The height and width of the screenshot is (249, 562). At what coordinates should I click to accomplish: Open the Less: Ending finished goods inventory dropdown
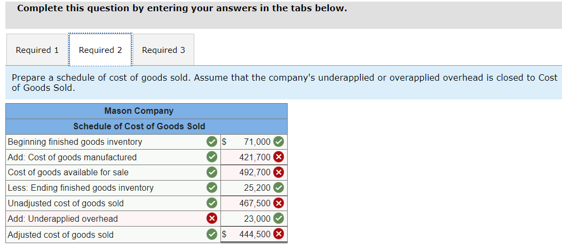(106, 188)
